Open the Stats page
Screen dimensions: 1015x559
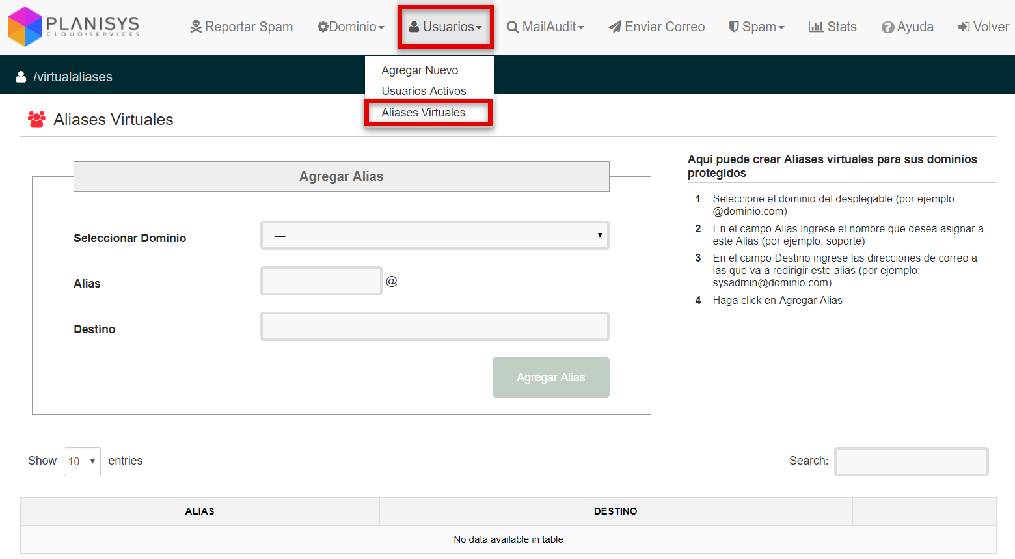[832, 27]
